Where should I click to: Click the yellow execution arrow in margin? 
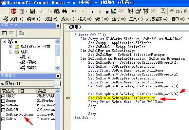tap(68, 98)
